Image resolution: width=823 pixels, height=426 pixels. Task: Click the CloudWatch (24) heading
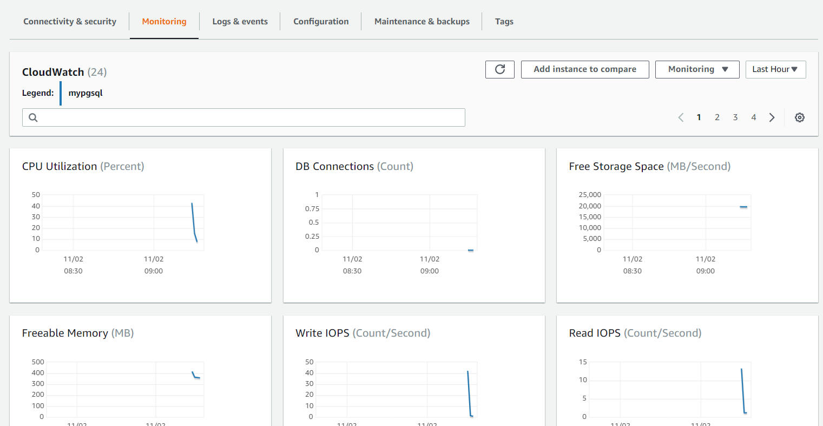(x=64, y=72)
